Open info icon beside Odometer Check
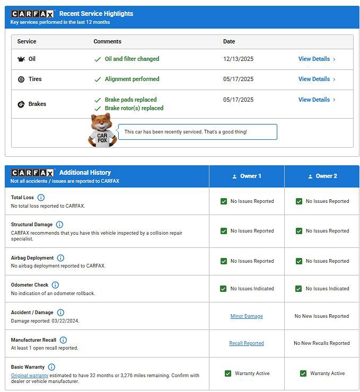The image size is (360, 392). tap(55, 285)
